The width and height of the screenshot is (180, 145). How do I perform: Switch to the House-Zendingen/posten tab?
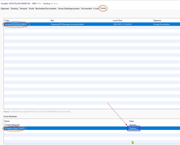point(69,8)
